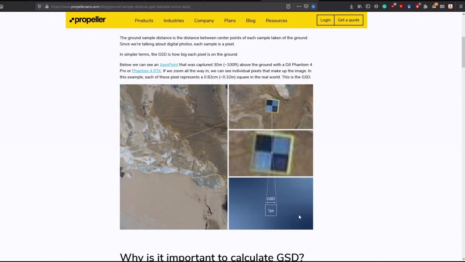Open the Library icon
This screenshot has height=262, width=465.
point(360,7)
